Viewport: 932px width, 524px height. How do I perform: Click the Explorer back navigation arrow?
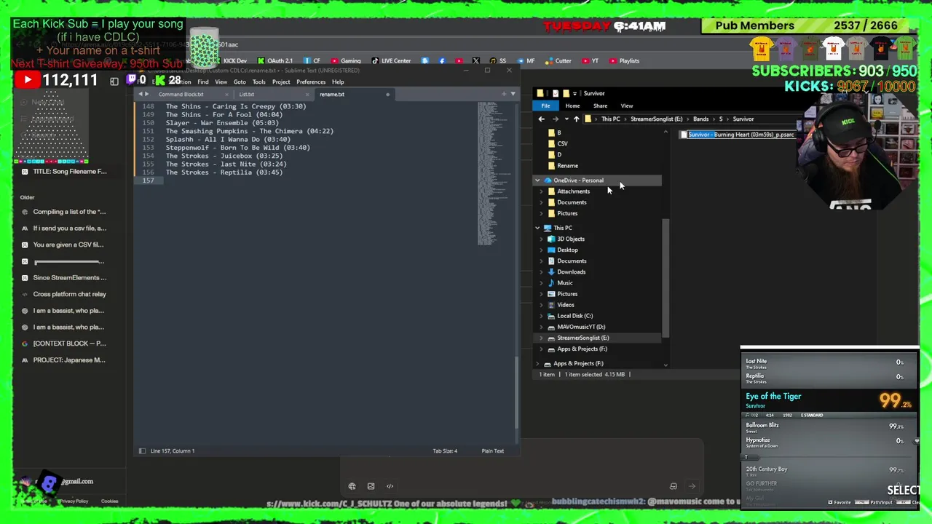pos(541,119)
